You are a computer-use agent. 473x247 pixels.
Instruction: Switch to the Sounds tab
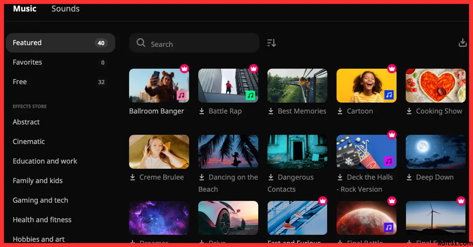[65, 9]
